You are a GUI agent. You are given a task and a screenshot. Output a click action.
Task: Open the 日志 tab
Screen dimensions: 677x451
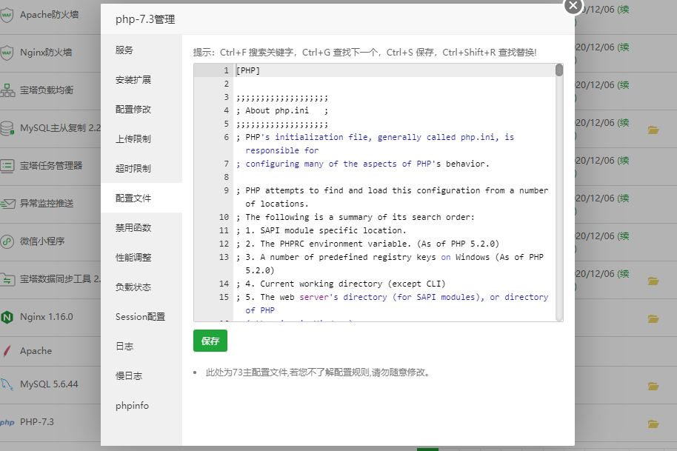[x=141, y=346]
